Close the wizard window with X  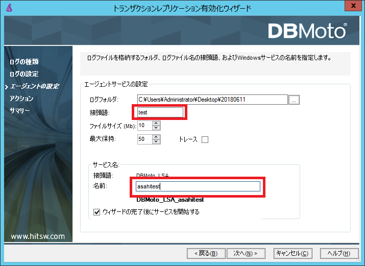tap(353, 6)
